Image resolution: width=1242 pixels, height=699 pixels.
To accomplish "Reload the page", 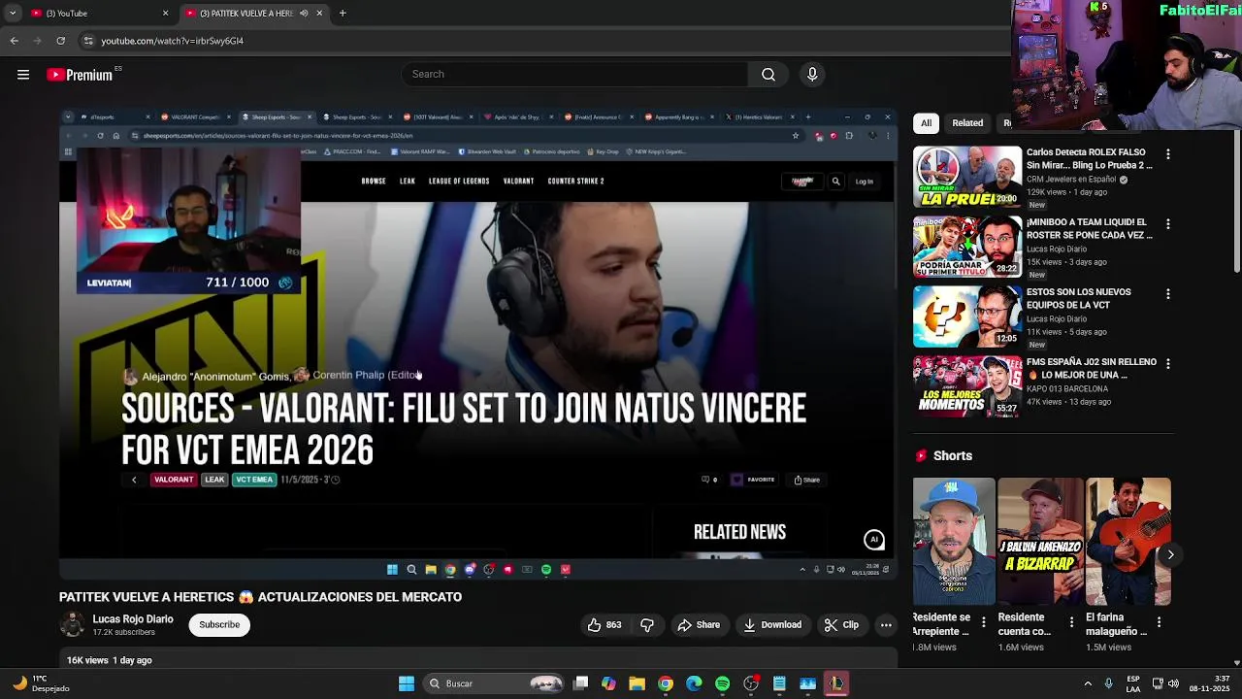I will [60, 41].
